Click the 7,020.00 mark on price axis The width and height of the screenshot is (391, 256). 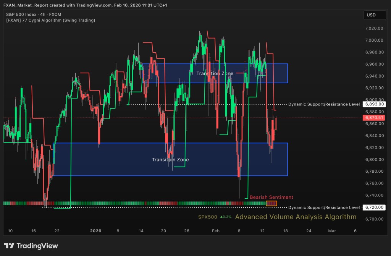[x=374, y=28]
